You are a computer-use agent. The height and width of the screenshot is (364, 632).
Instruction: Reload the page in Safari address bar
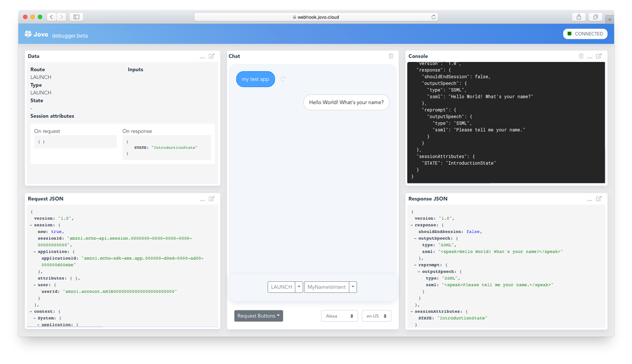click(433, 17)
